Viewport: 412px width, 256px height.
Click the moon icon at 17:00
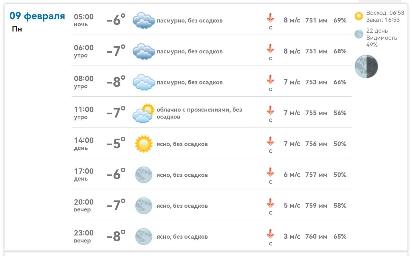tap(144, 175)
